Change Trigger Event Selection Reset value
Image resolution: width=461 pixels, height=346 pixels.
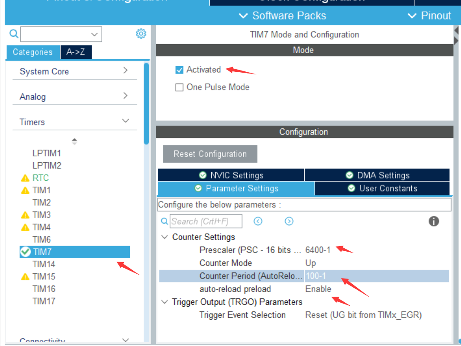click(x=364, y=315)
